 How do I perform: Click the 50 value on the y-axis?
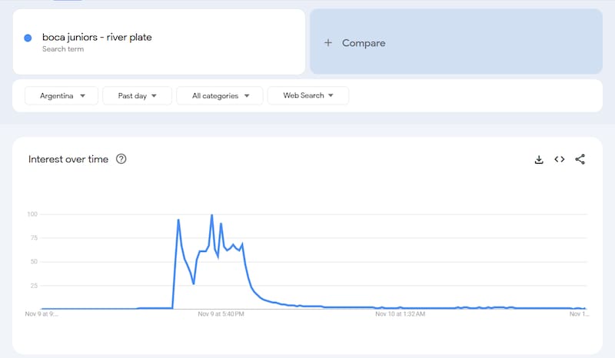[33, 262]
